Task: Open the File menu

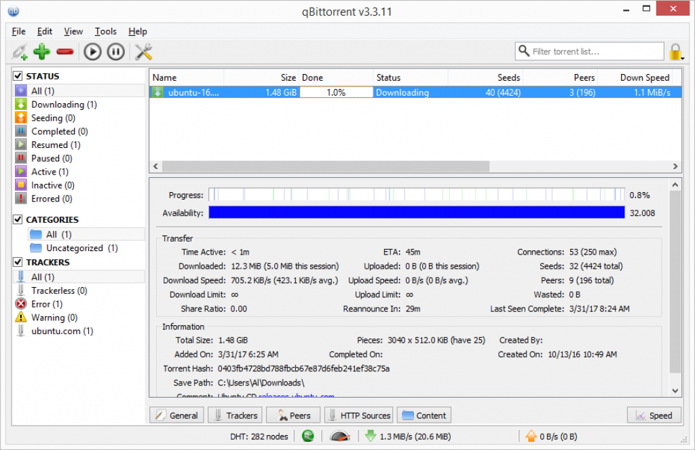Action: click(18, 31)
